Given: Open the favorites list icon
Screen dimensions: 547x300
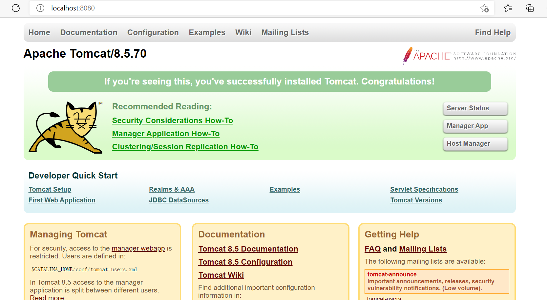Looking at the screenshot, I should click(x=508, y=8).
